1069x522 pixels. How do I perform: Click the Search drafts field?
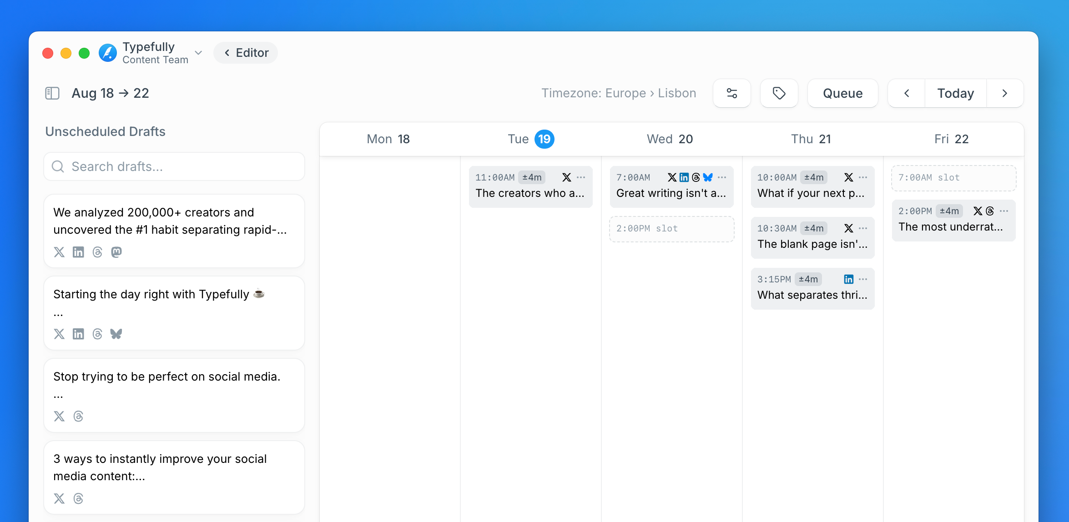pos(175,166)
